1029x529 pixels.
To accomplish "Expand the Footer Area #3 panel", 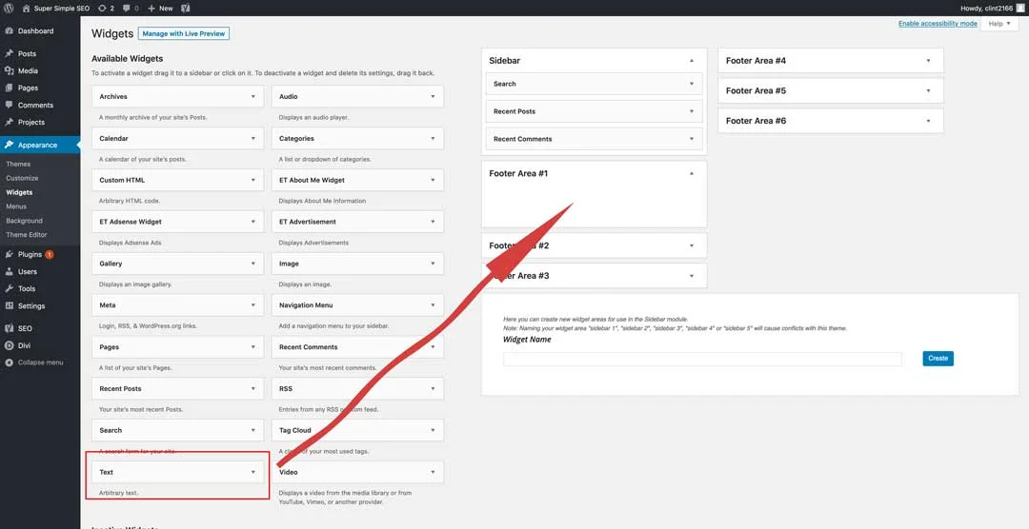I will [692, 276].
